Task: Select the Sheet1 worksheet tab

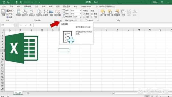Action: [18, 93]
